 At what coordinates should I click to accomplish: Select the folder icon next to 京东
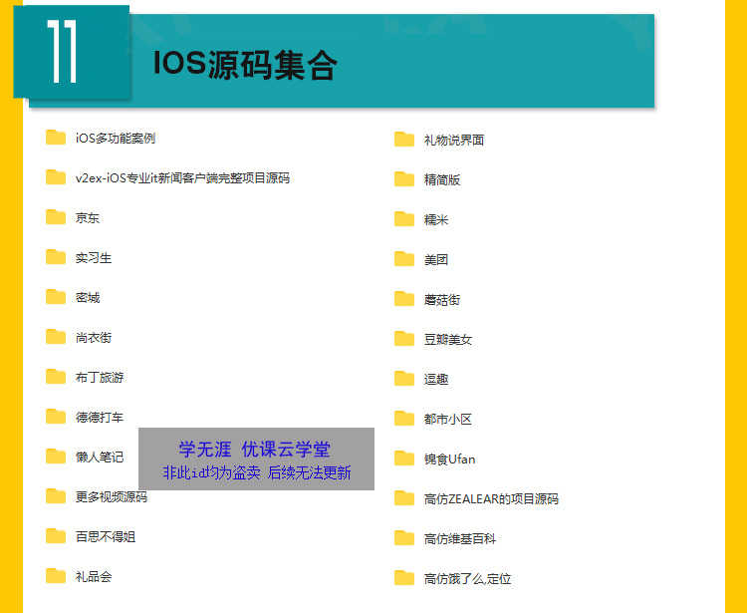click(56, 217)
